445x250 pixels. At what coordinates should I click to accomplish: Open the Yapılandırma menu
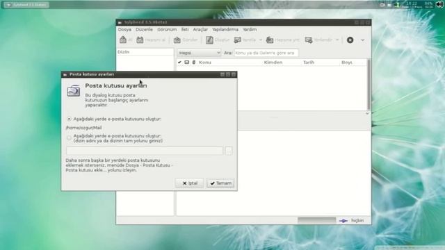click(225, 29)
